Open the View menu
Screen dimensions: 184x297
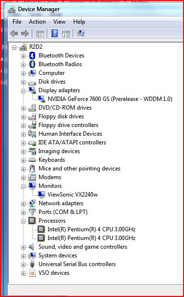click(x=59, y=22)
